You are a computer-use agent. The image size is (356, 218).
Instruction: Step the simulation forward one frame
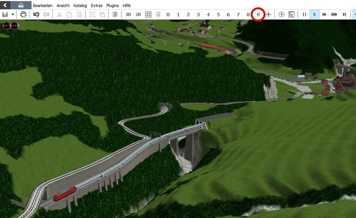(345, 15)
